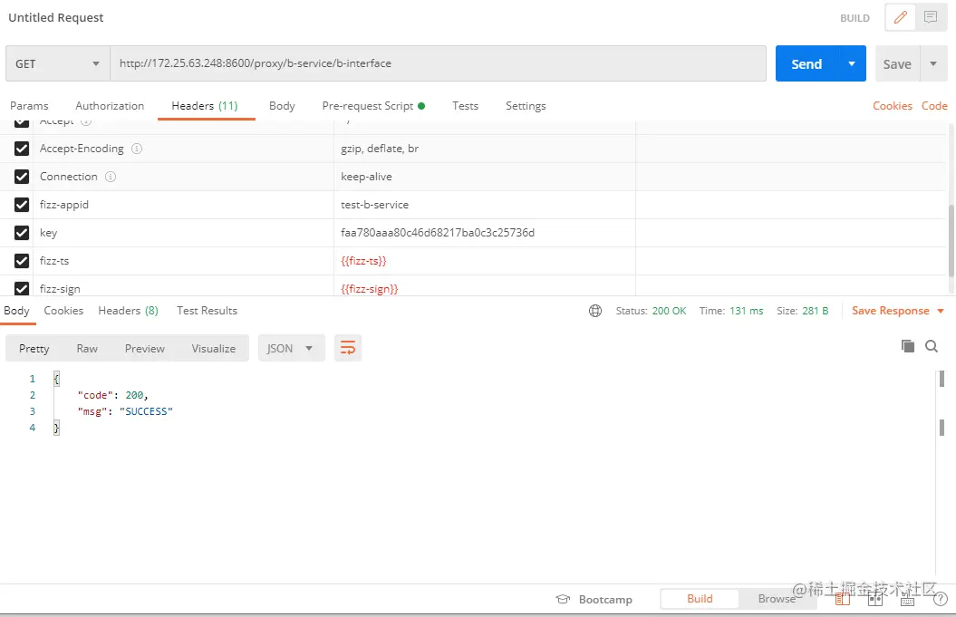956x617 pixels.
Task: Click the {{fizz-sign}} variable value
Action: coord(369,288)
